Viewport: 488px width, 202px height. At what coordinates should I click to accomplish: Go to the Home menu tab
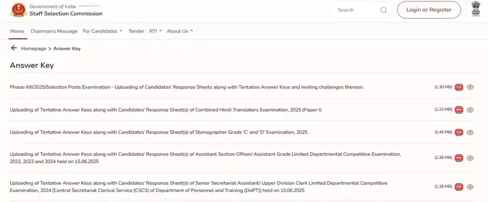(x=17, y=31)
